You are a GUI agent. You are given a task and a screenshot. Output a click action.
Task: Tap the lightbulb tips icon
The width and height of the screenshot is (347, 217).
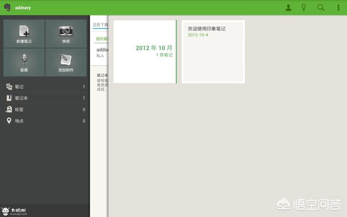304,8
